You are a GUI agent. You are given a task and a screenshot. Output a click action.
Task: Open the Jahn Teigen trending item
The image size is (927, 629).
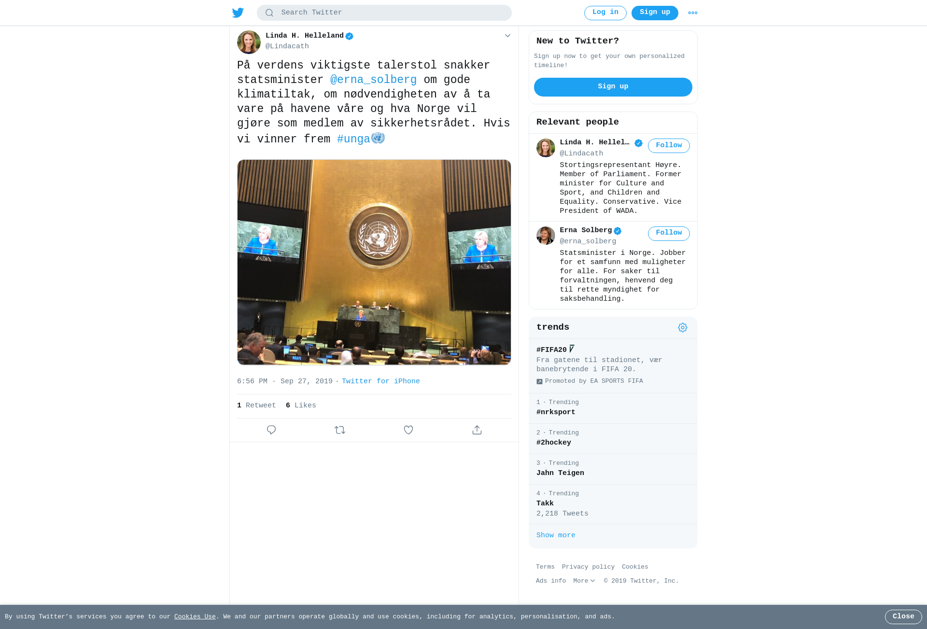click(613, 469)
